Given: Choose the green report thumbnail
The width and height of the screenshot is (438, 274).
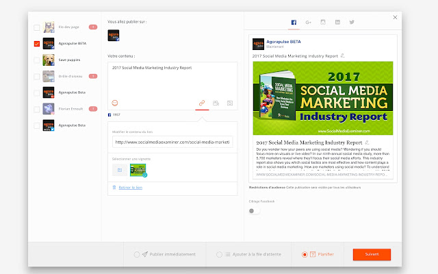Looking at the screenshot, I should 138,170.
